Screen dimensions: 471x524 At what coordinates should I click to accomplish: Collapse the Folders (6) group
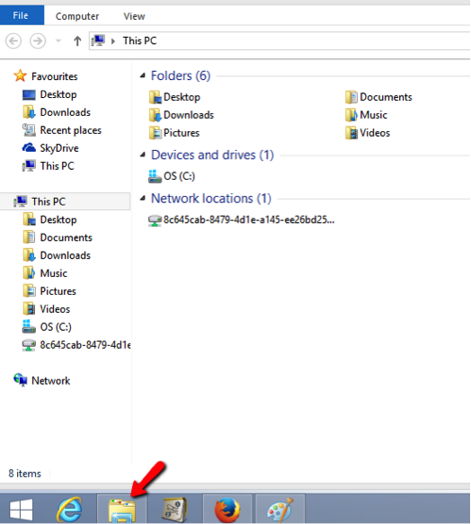click(x=143, y=75)
